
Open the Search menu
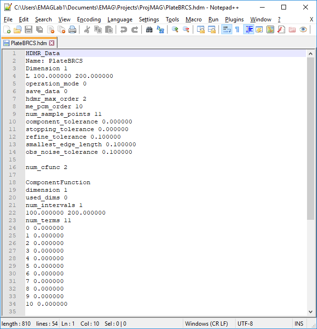pos(43,19)
